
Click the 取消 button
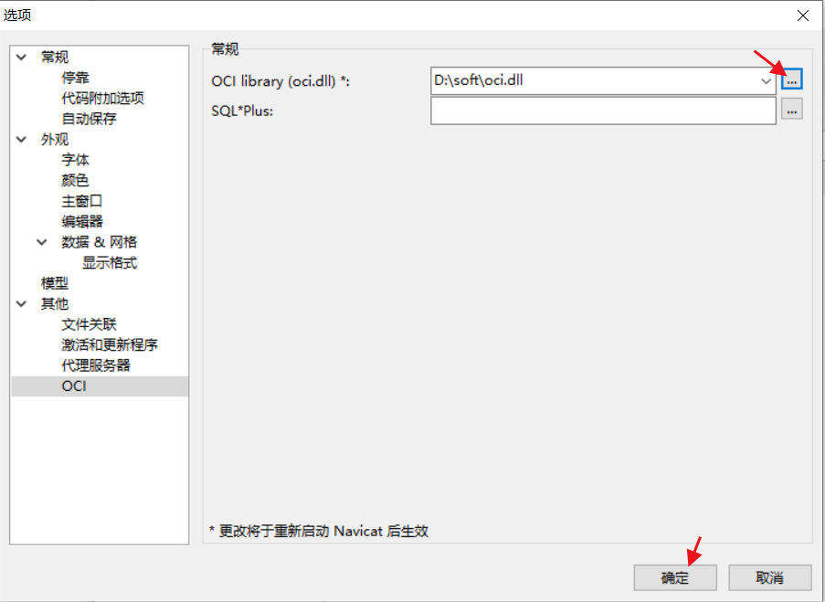[770, 578]
